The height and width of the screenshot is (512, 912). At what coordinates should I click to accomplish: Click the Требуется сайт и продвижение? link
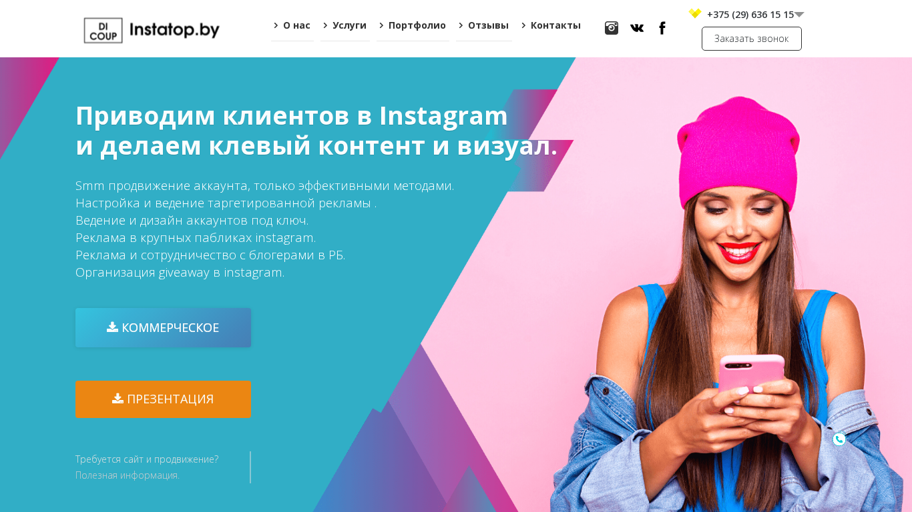(x=147, y=459)
